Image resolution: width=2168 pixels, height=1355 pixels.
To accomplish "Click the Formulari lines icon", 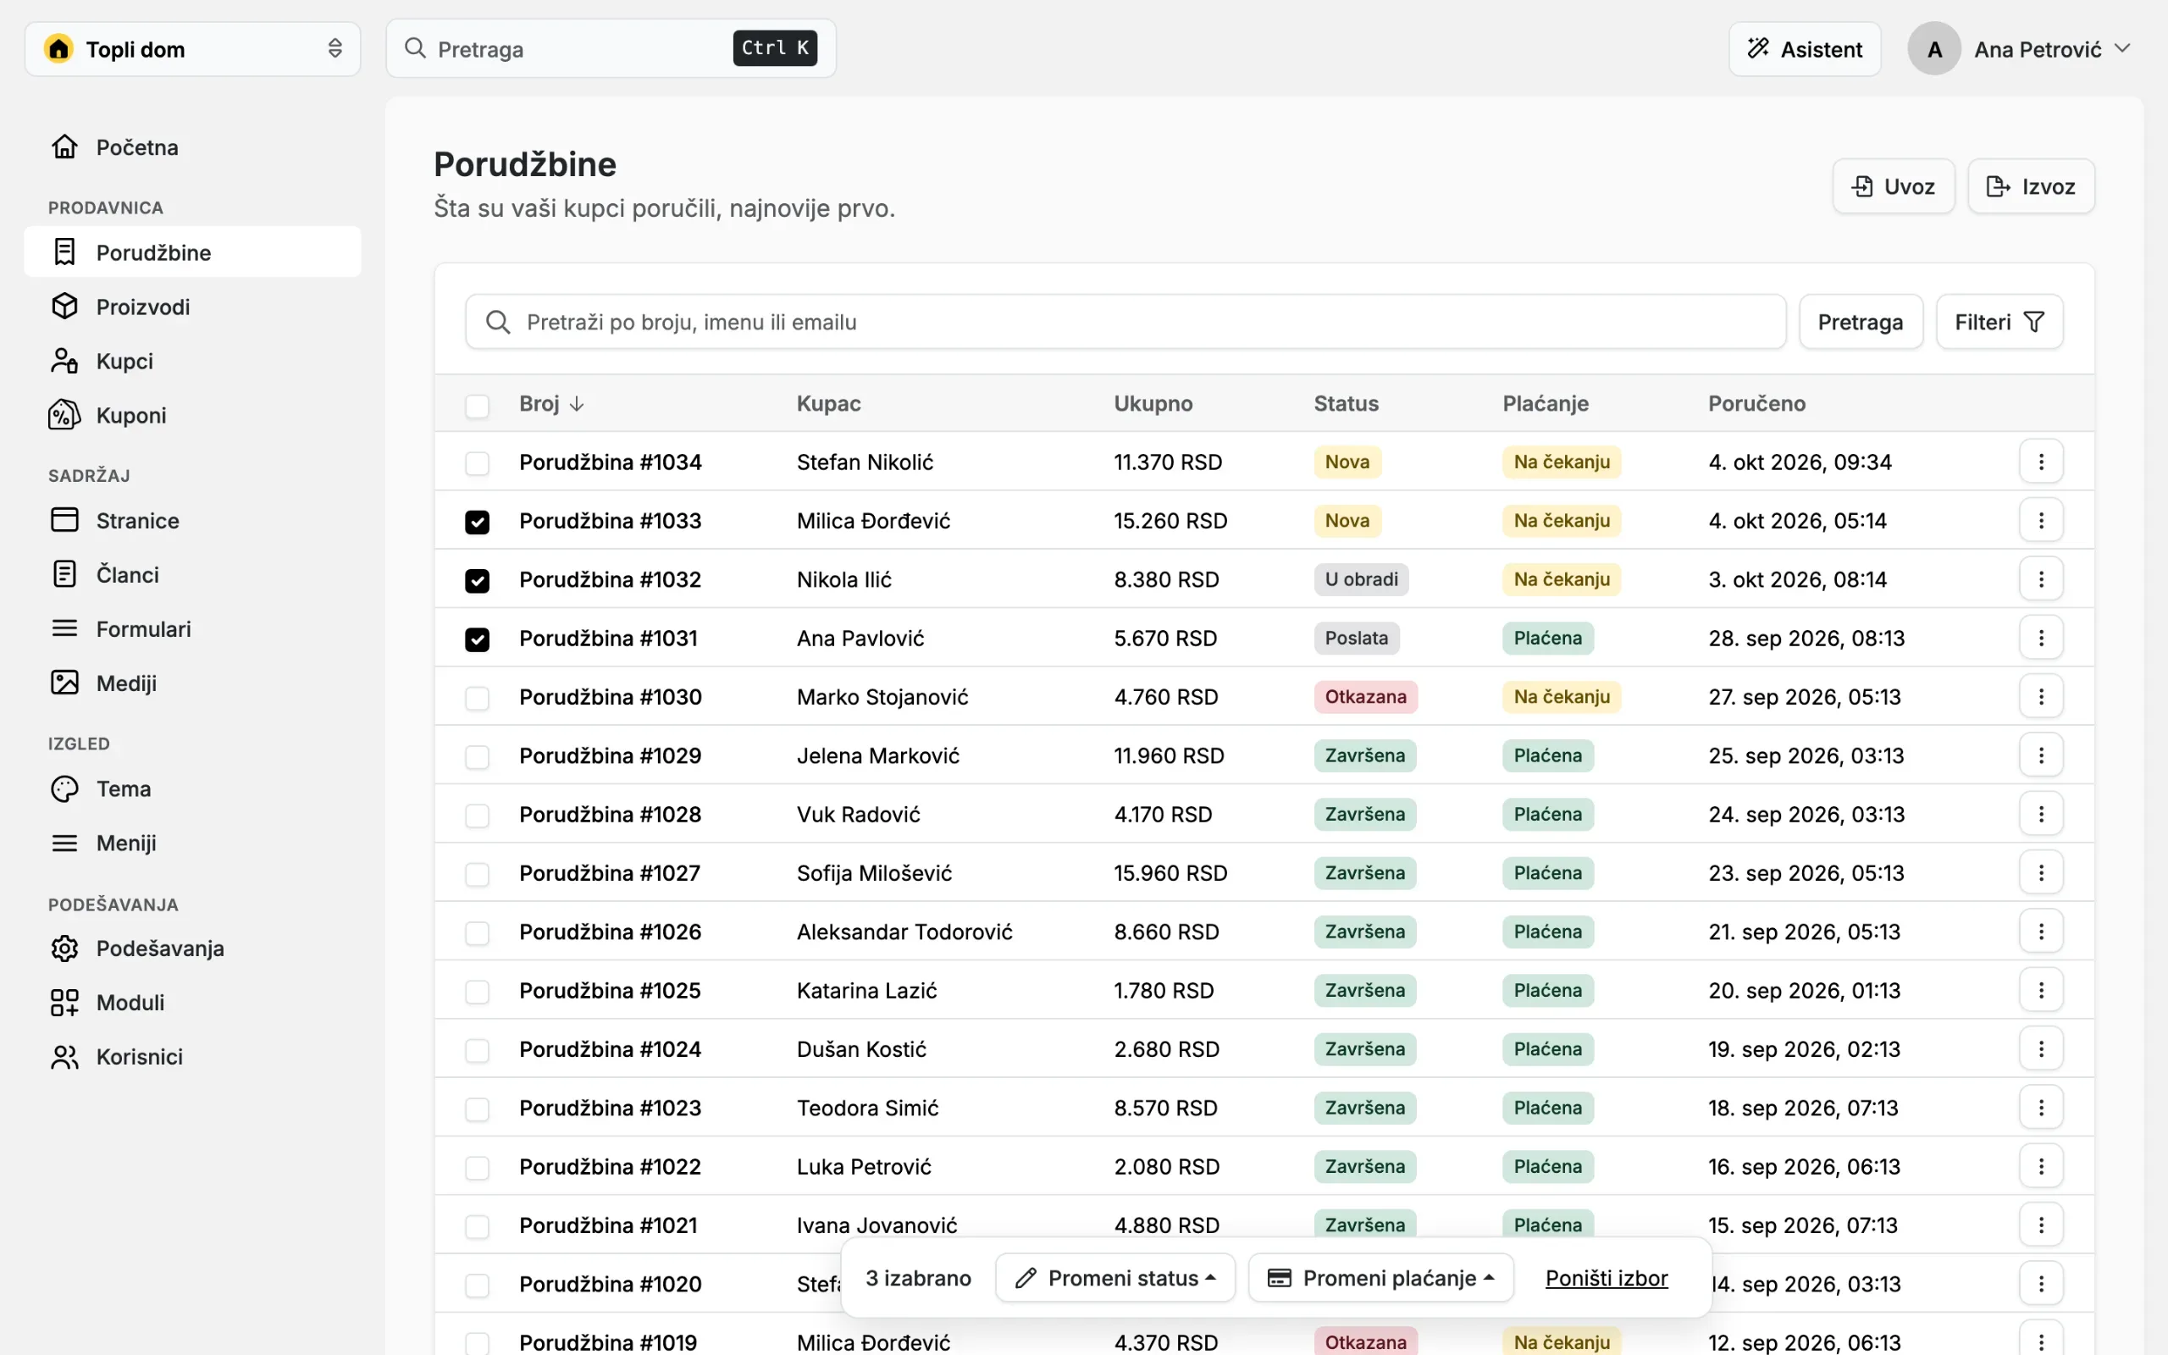I will [64, 629].
